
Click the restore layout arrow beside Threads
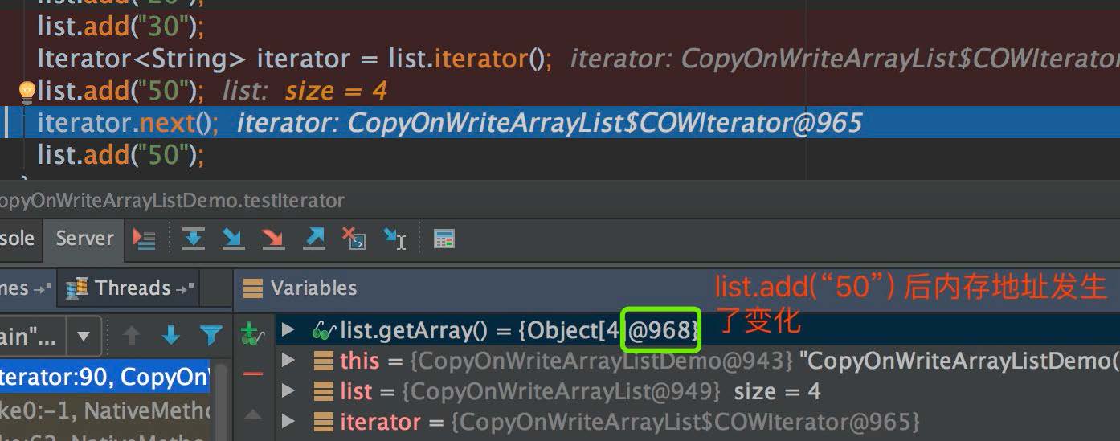pyautogui.click(x=184, y=288)
